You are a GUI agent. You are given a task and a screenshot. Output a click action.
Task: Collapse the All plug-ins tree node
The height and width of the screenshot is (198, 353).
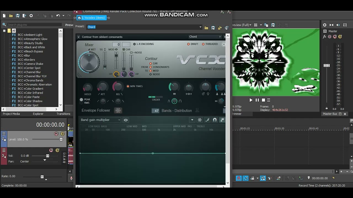pos(4,31)
